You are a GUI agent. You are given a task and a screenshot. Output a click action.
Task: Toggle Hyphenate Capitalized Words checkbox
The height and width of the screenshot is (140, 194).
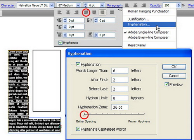tap(78, 129)
